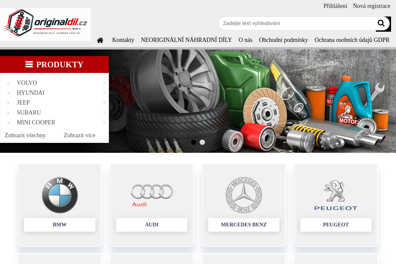Screen dimensions: 396x264
Task: Click the Přihlášení login link
Action: point(335,6)
